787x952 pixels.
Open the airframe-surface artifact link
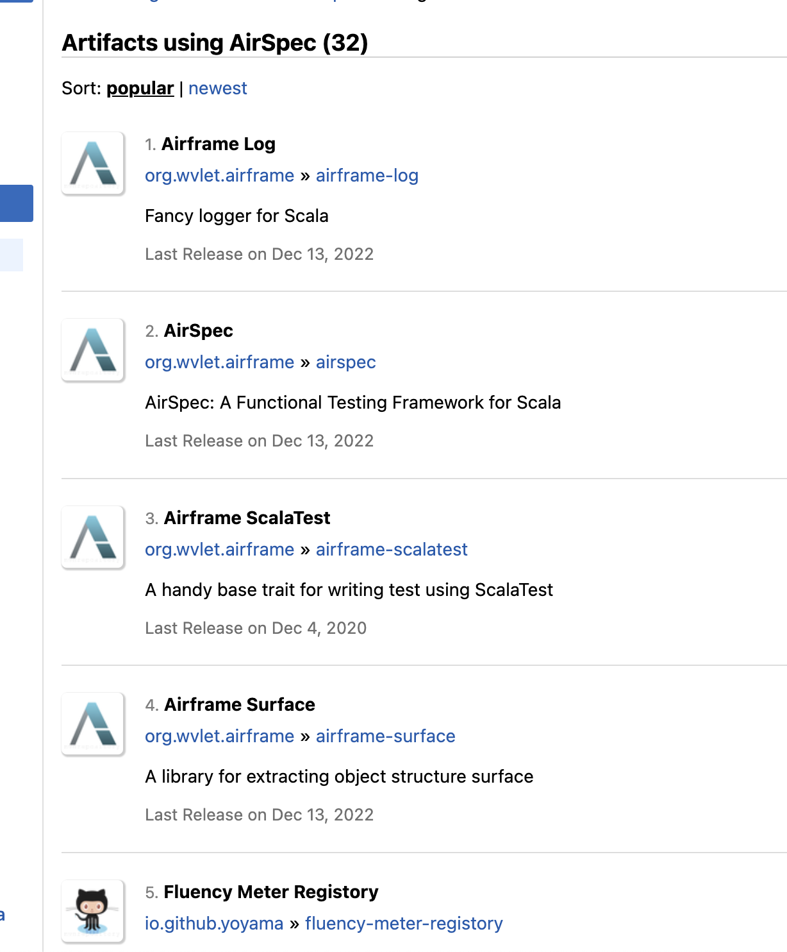[x=385, y=736]
